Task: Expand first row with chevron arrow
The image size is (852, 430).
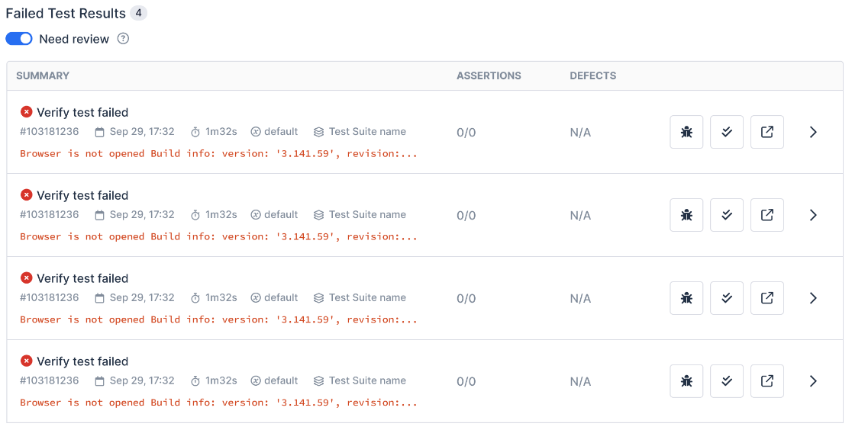Action: (x=813, y=132)
